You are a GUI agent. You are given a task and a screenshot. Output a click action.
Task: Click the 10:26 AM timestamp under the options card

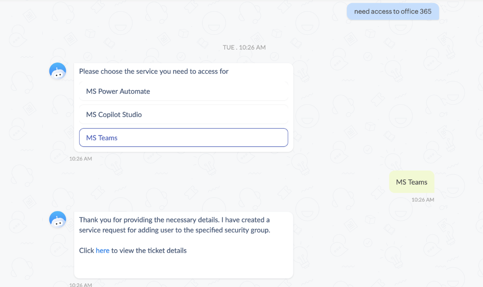tap(80, 159)
